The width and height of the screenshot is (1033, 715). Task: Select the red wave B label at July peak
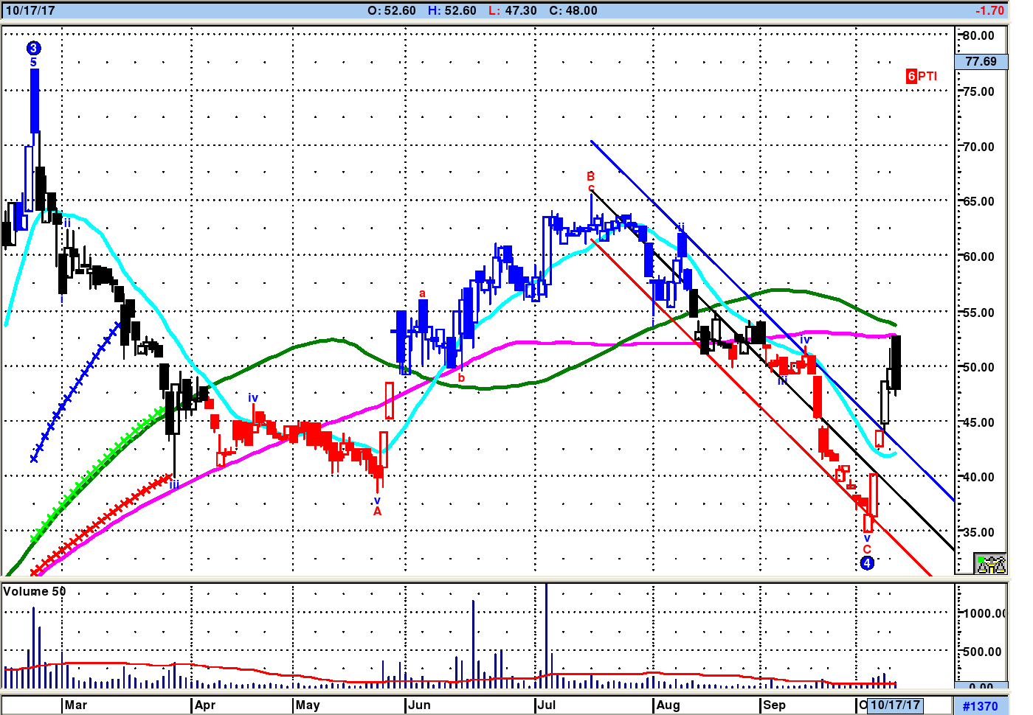[x=590, y=176]
